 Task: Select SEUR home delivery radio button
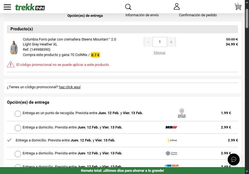point(18,166)
